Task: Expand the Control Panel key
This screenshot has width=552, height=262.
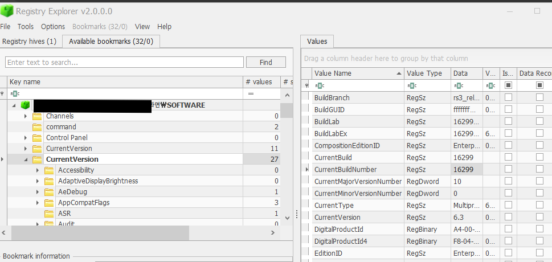Action: (25, 138)
